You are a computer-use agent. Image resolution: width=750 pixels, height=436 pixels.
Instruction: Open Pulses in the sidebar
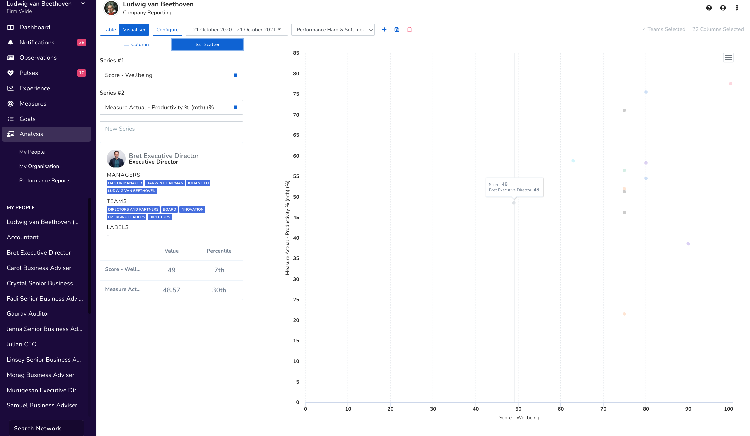tap(29, 73)
